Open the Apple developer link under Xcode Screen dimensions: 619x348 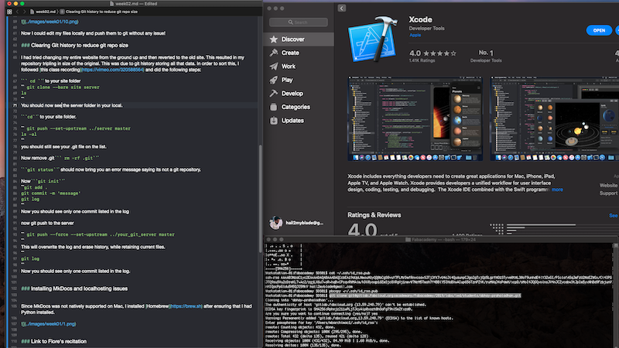coord(415,35)
